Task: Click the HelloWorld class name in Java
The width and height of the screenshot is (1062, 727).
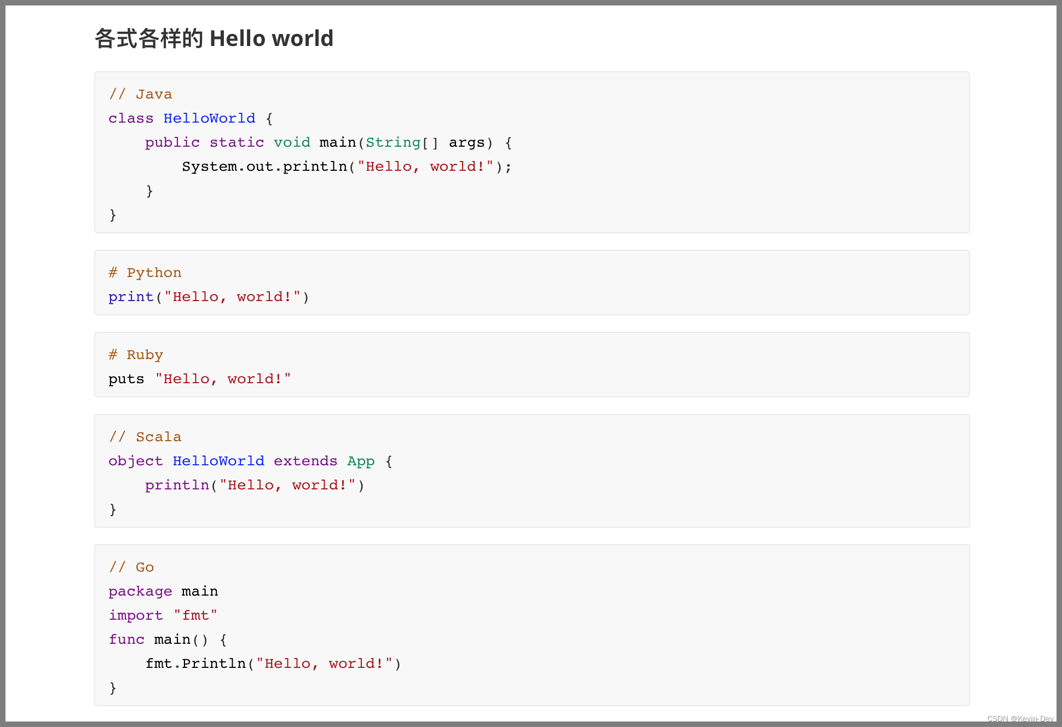Action: pos(209,118)
